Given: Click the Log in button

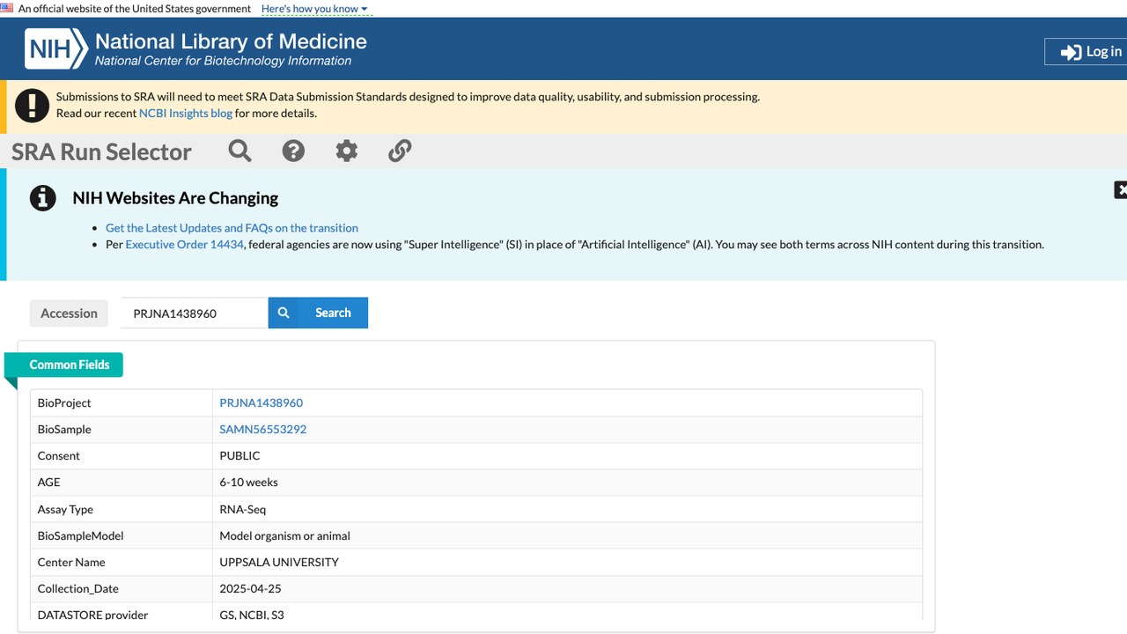Looking at the screenshot, I should tap(1086, 52).
